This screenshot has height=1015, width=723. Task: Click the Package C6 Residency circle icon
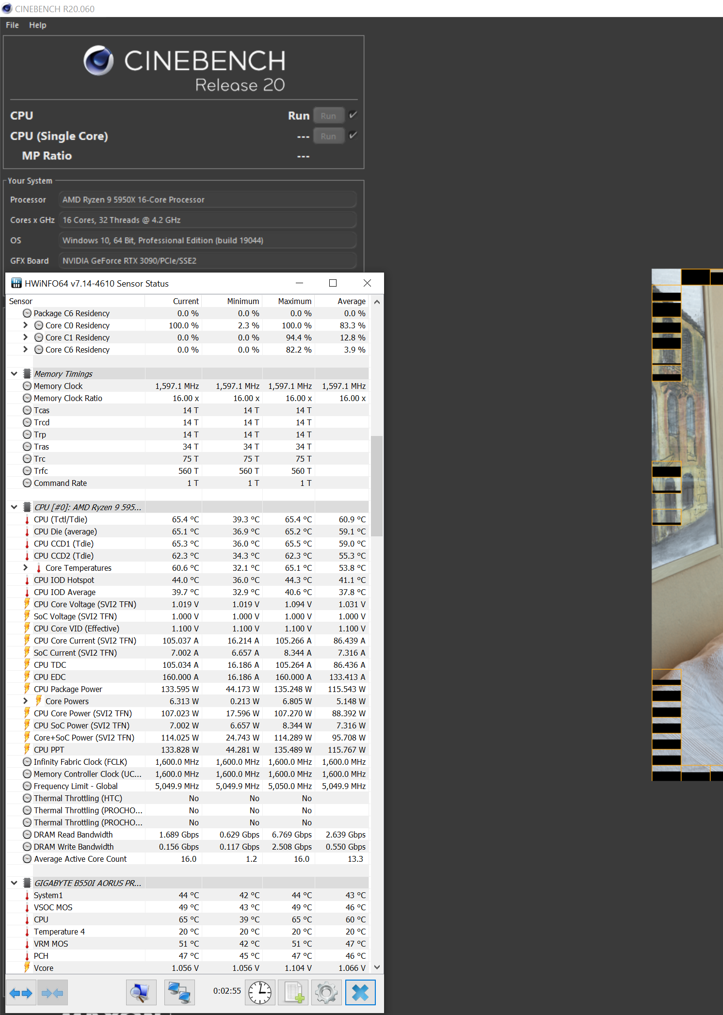27,313
